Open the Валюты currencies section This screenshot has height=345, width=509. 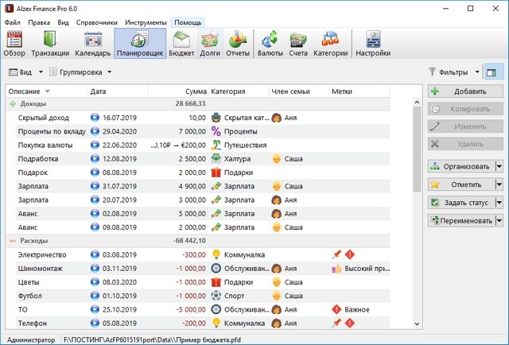pos(270,44)
